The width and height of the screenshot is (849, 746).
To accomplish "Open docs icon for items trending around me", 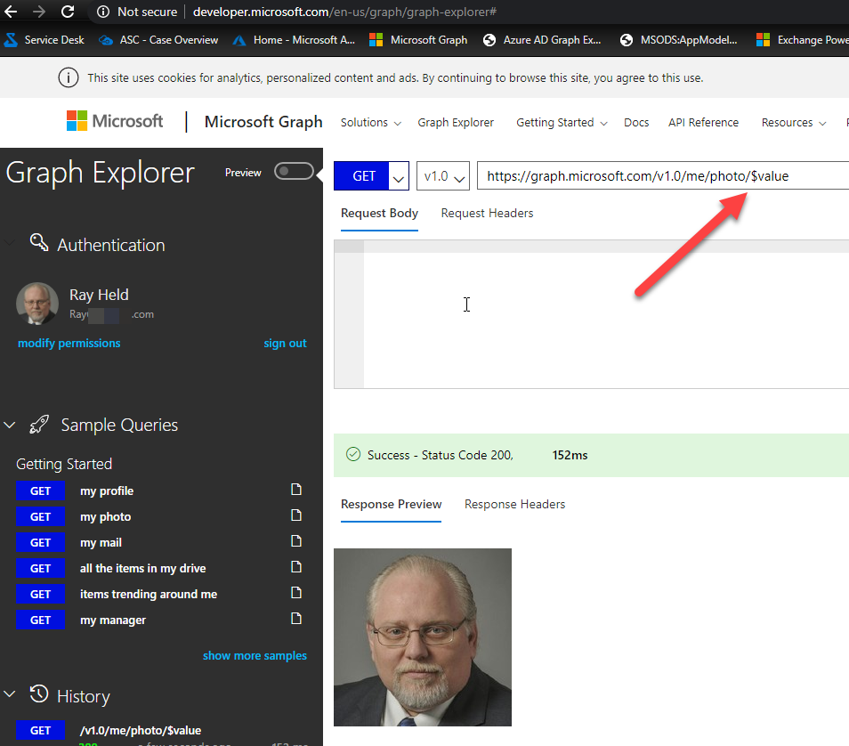I will click(x=296, y=593).
